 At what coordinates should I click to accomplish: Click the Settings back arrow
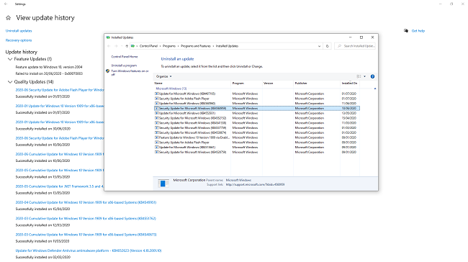6,4
